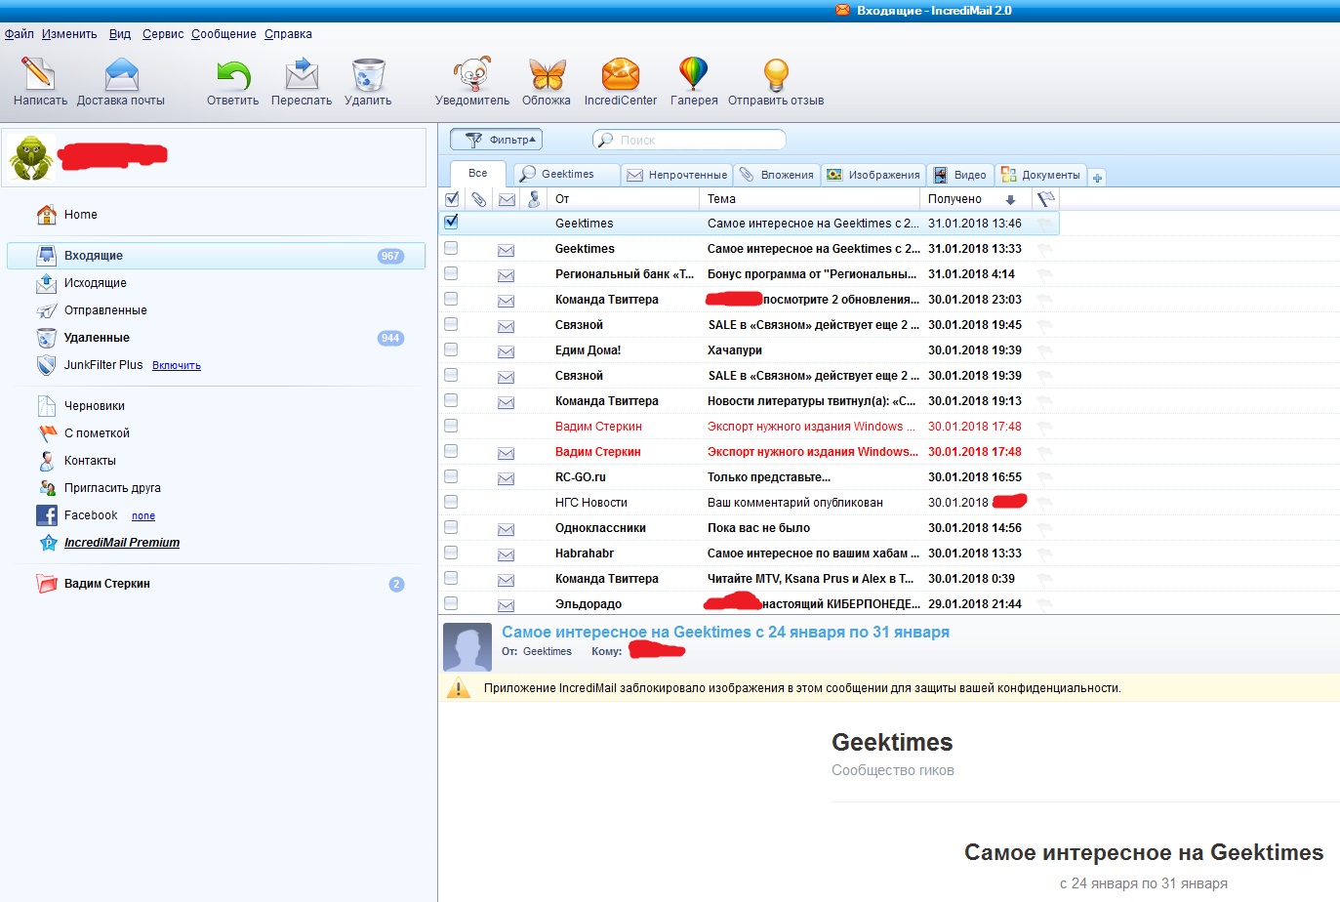Switch to the Документы tab
The height and width of the screenshot is (902, 1340).
1040,175
